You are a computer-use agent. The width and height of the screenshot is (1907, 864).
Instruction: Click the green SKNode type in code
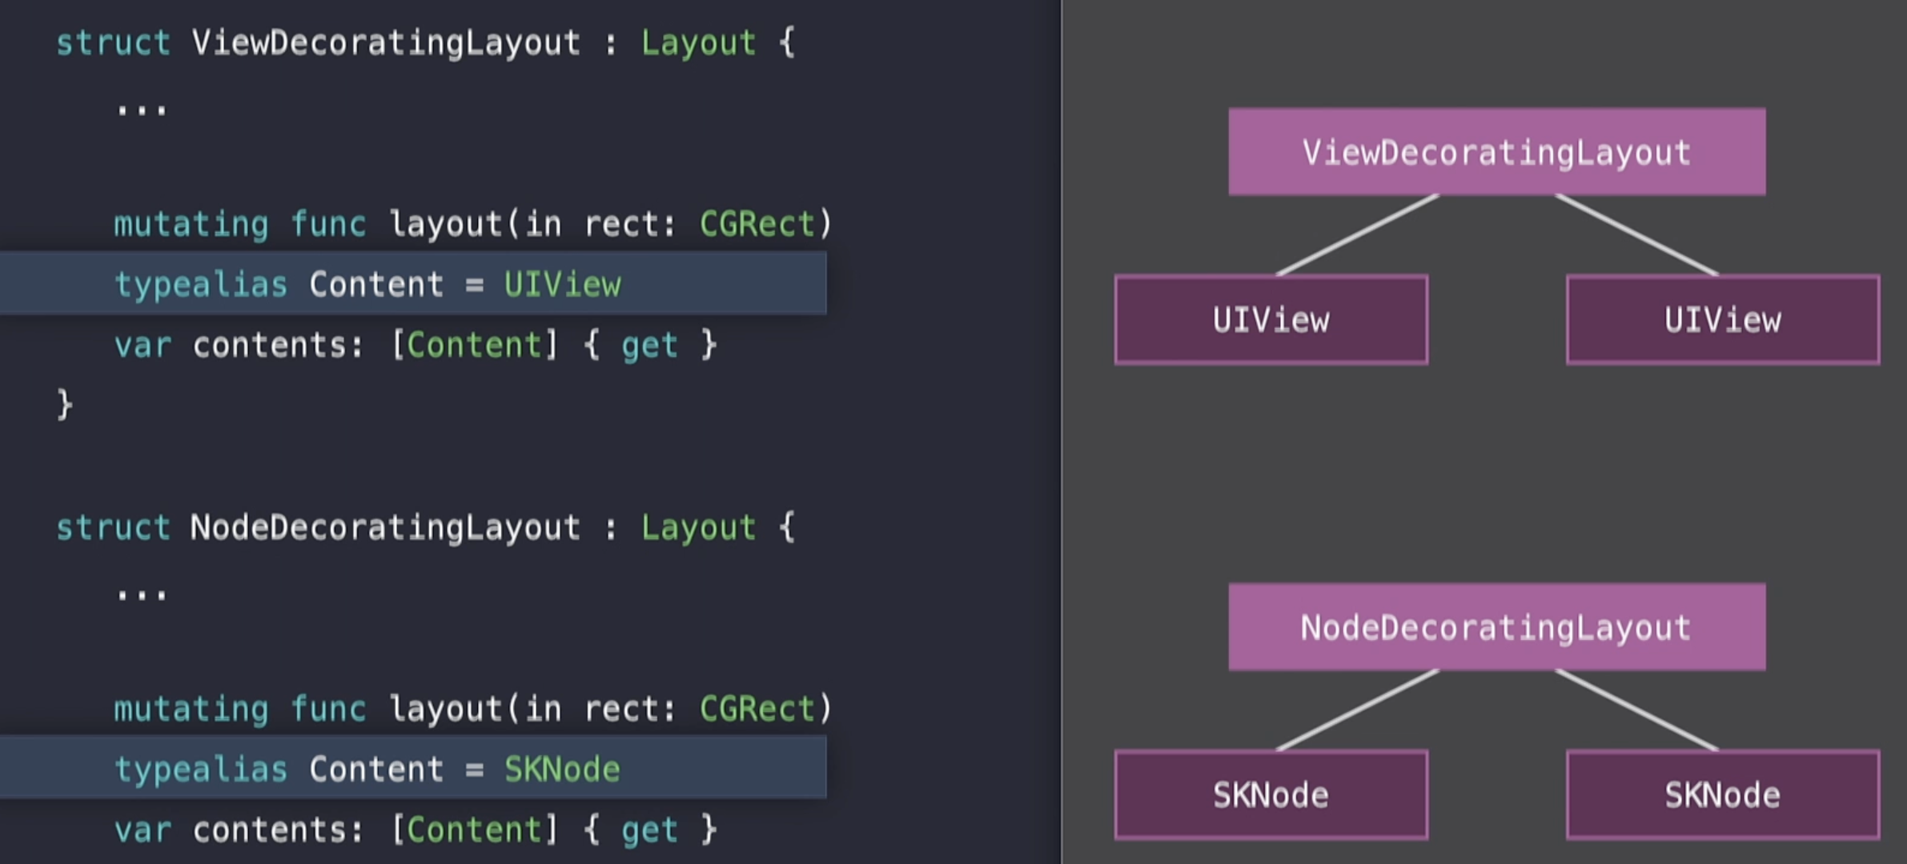562,769
